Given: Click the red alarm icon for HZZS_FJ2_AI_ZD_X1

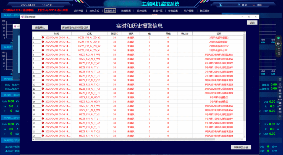Looking at the screenshot, I should coord(43,50).
